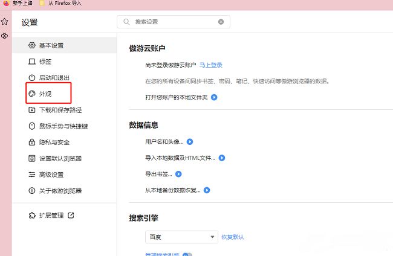Click the magnifier icon in the search box
Image resolution: width=393 pixels, height=256 pixels.
point(126,22)
